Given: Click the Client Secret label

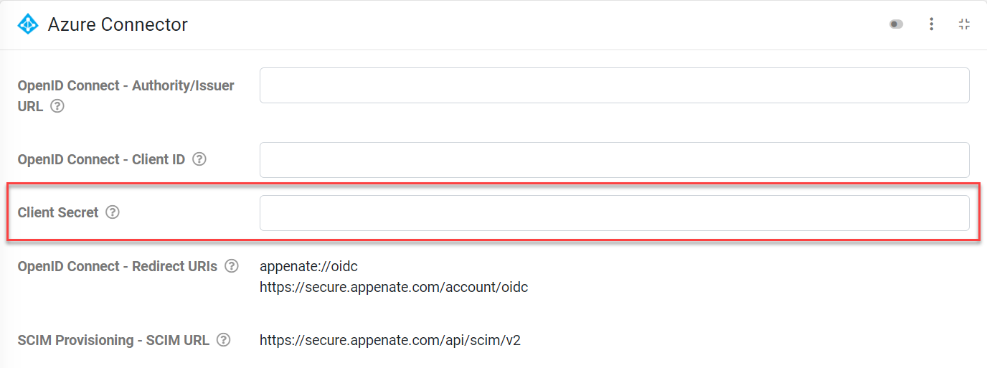Looking at the screenshot, I should point(58,212).
